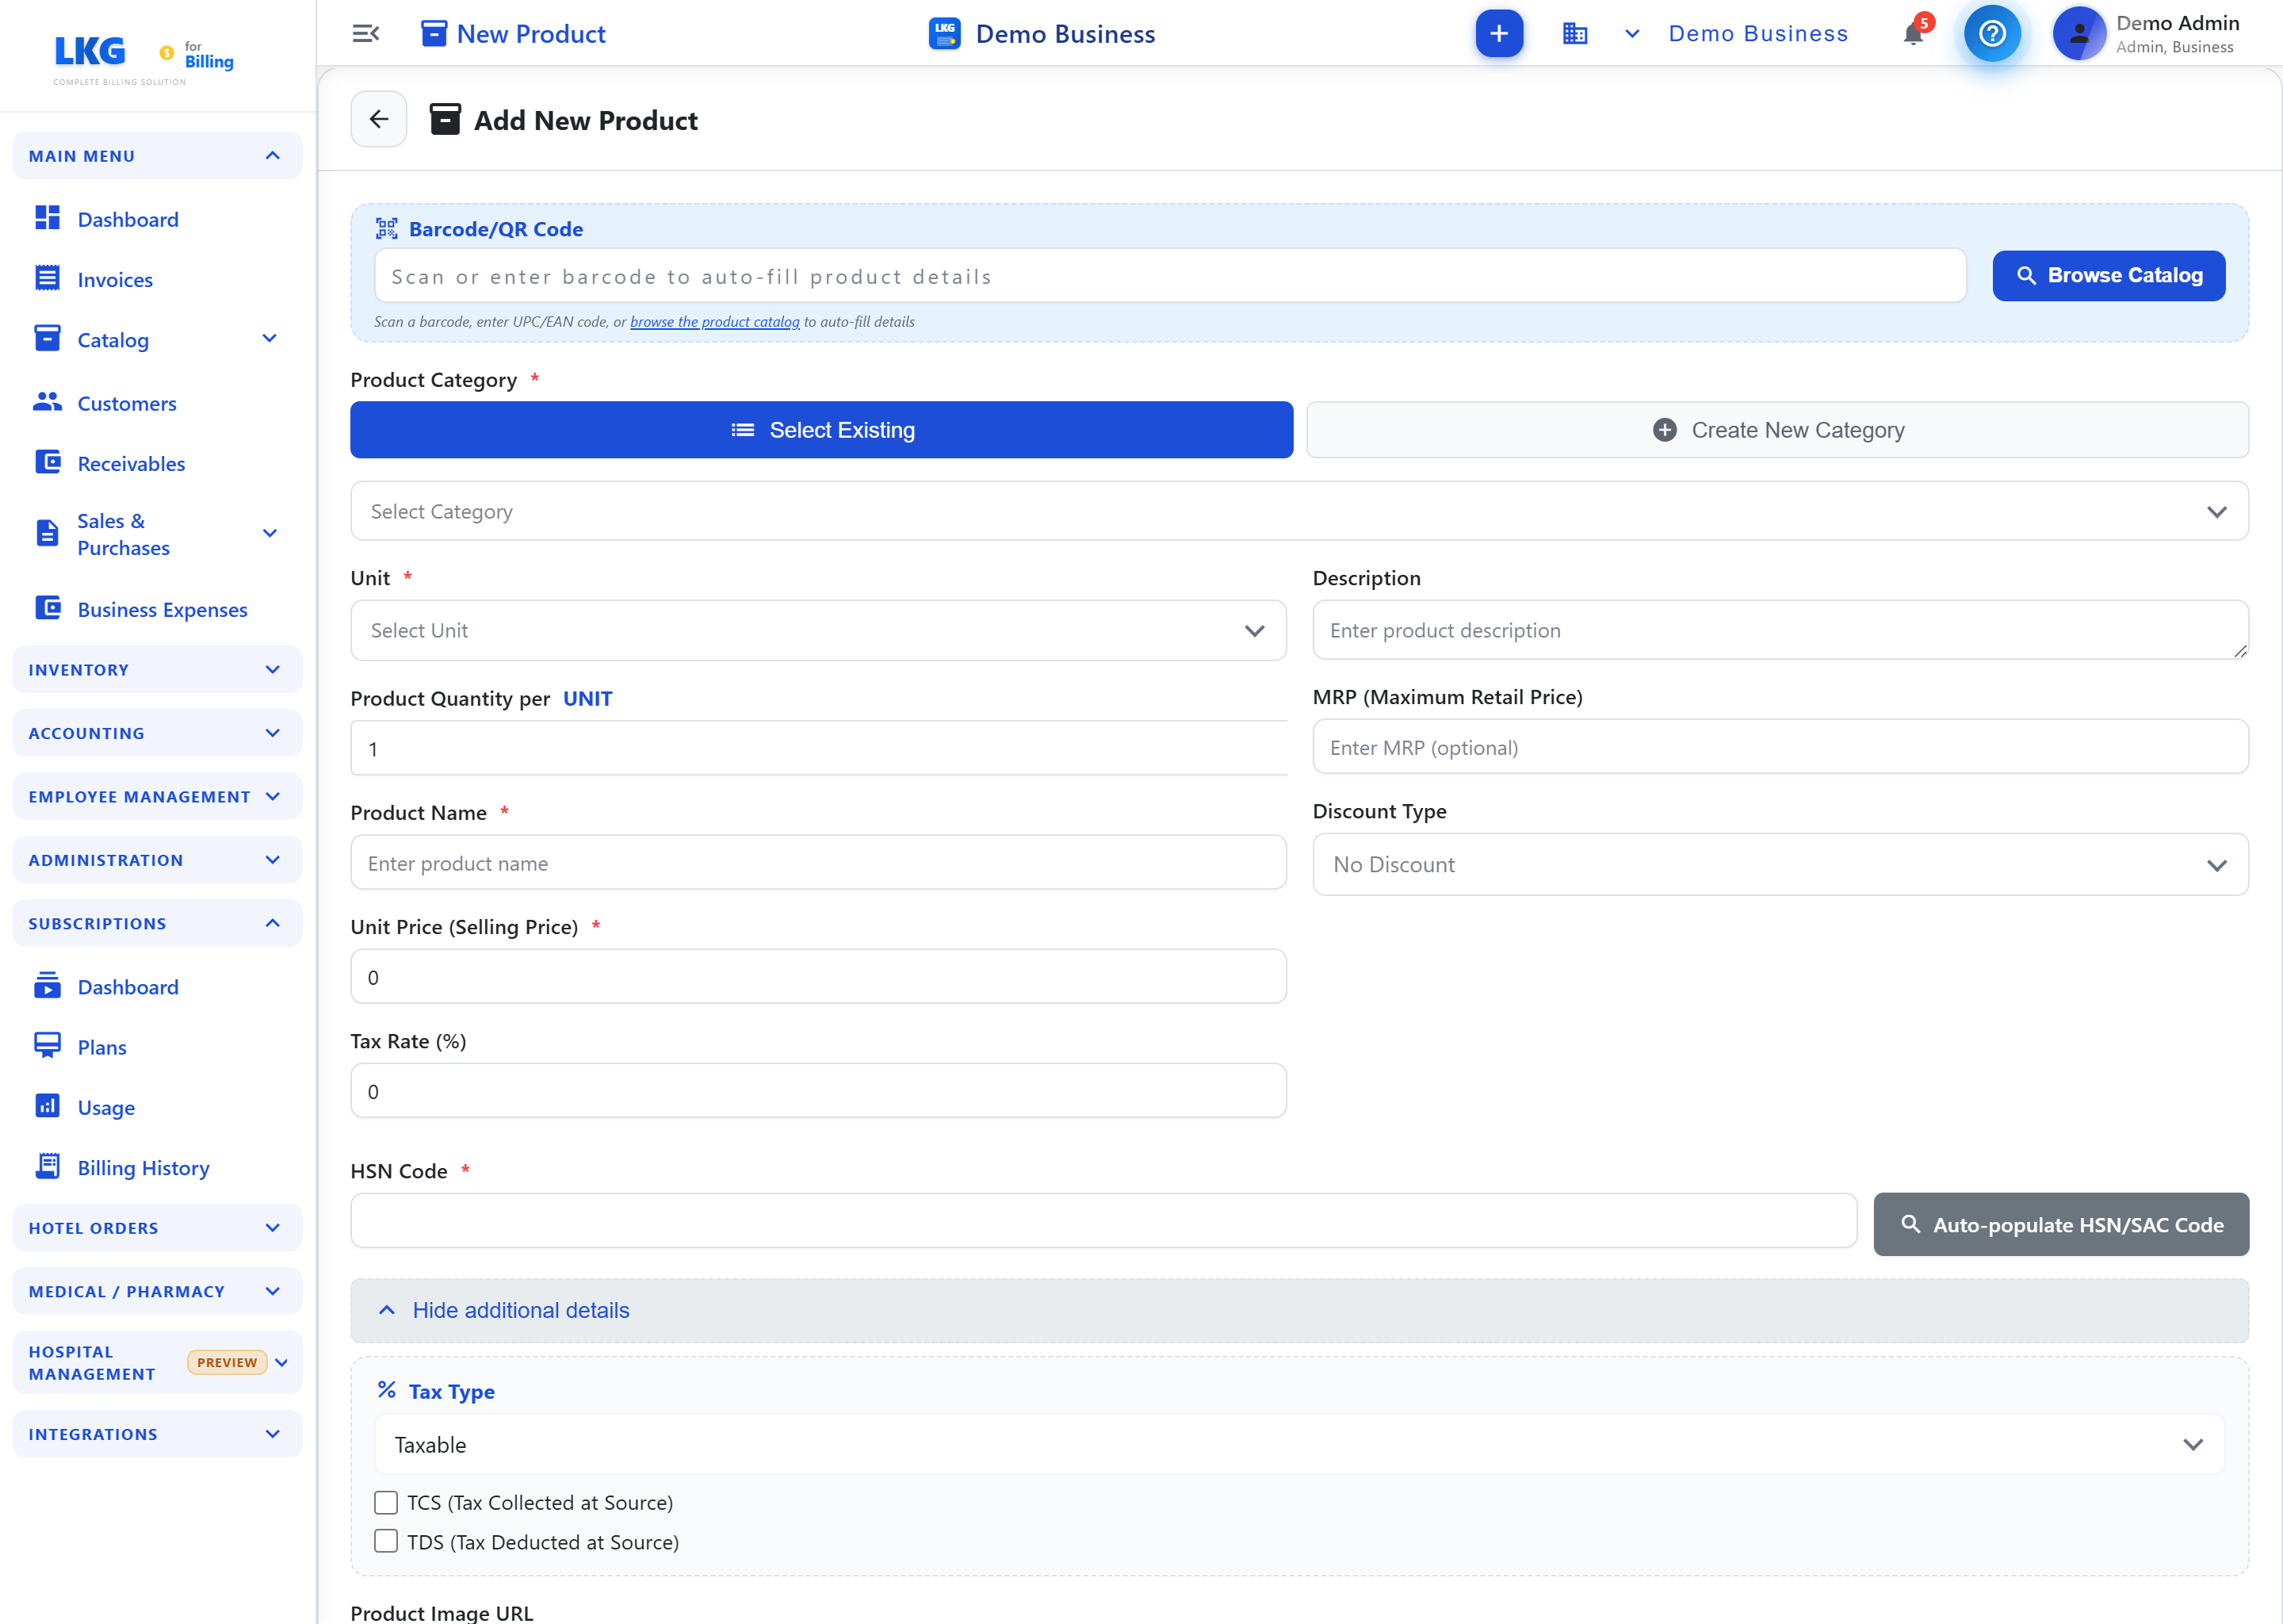2283x1624 pixels.
Task: Open the business building icon in header
Action: coord(1574,34)
